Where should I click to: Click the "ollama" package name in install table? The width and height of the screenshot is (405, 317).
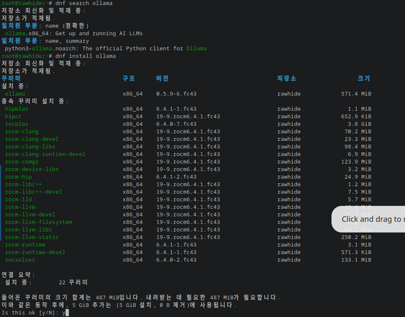[x=15, y=94]
